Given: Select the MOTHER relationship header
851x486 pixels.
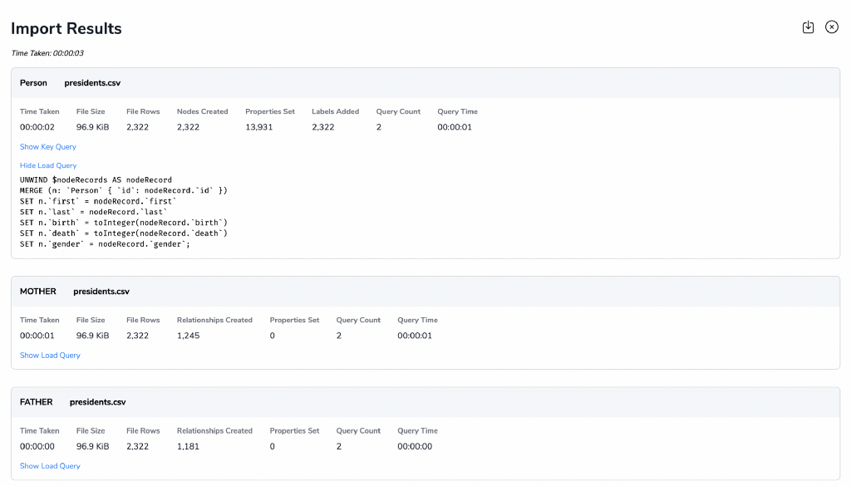Looking at the screenshot, I should [38, 292].
